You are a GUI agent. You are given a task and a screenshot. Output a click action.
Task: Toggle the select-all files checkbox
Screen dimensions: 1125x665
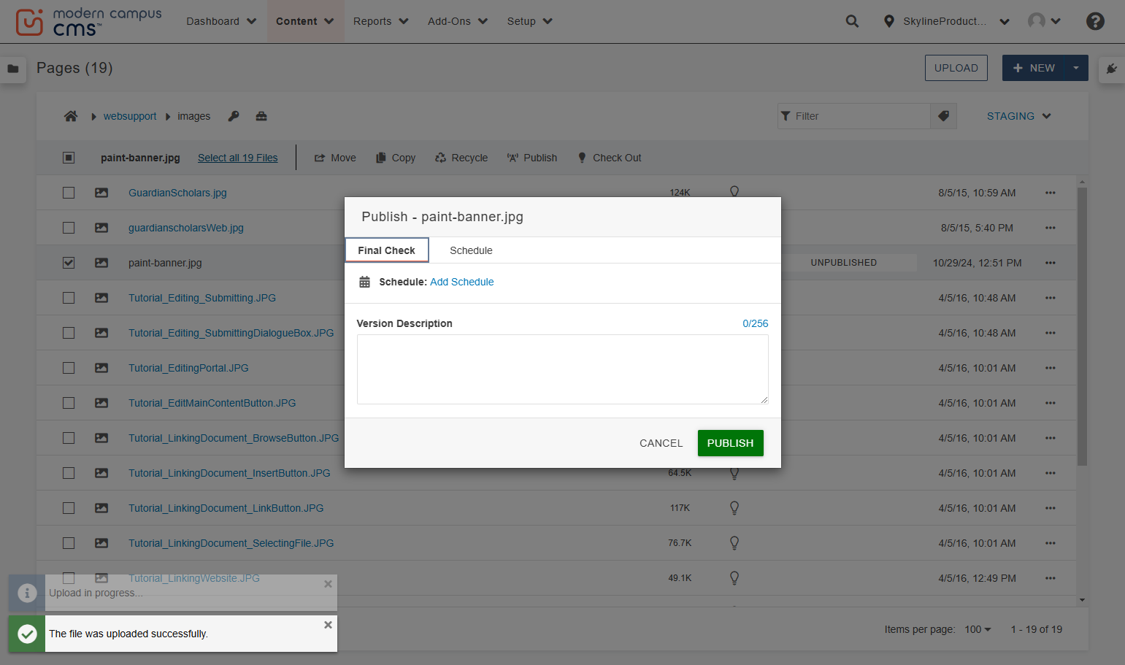pos(69,158)
